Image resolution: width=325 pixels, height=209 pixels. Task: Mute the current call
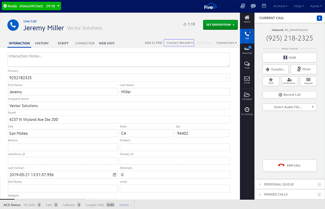(x=303, y=69)
